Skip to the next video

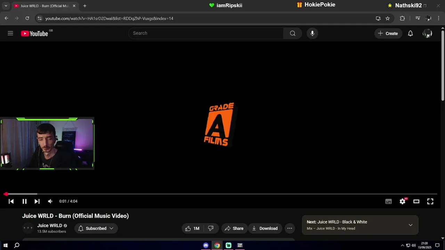37,201
